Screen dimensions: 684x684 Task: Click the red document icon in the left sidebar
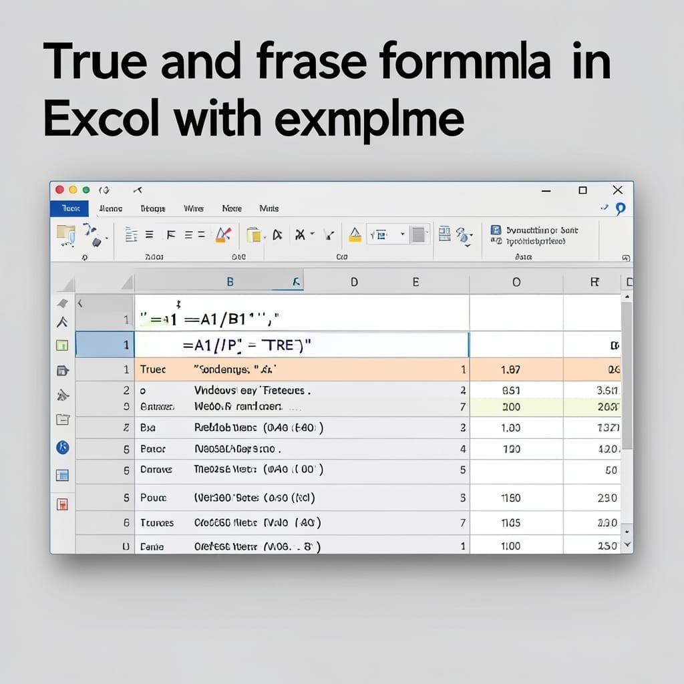(x=62, y=505)
